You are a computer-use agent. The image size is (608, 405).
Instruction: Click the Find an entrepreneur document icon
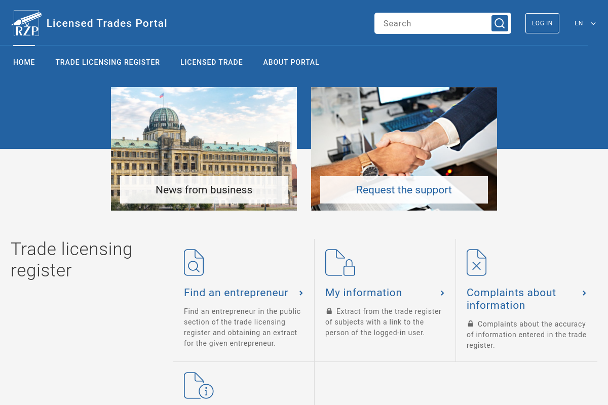tap(194, 262)
